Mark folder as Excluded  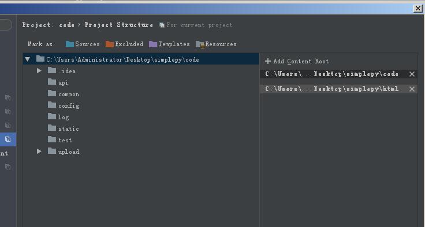tap(124, 44)
